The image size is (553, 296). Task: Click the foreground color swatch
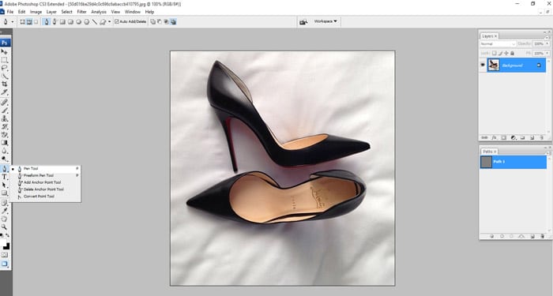(3, 243)
